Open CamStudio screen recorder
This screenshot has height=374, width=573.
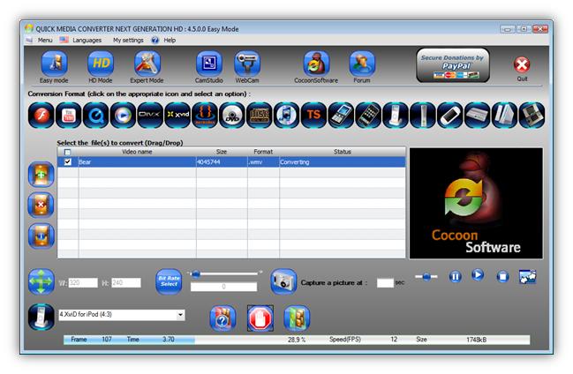(x=208, y=64)
